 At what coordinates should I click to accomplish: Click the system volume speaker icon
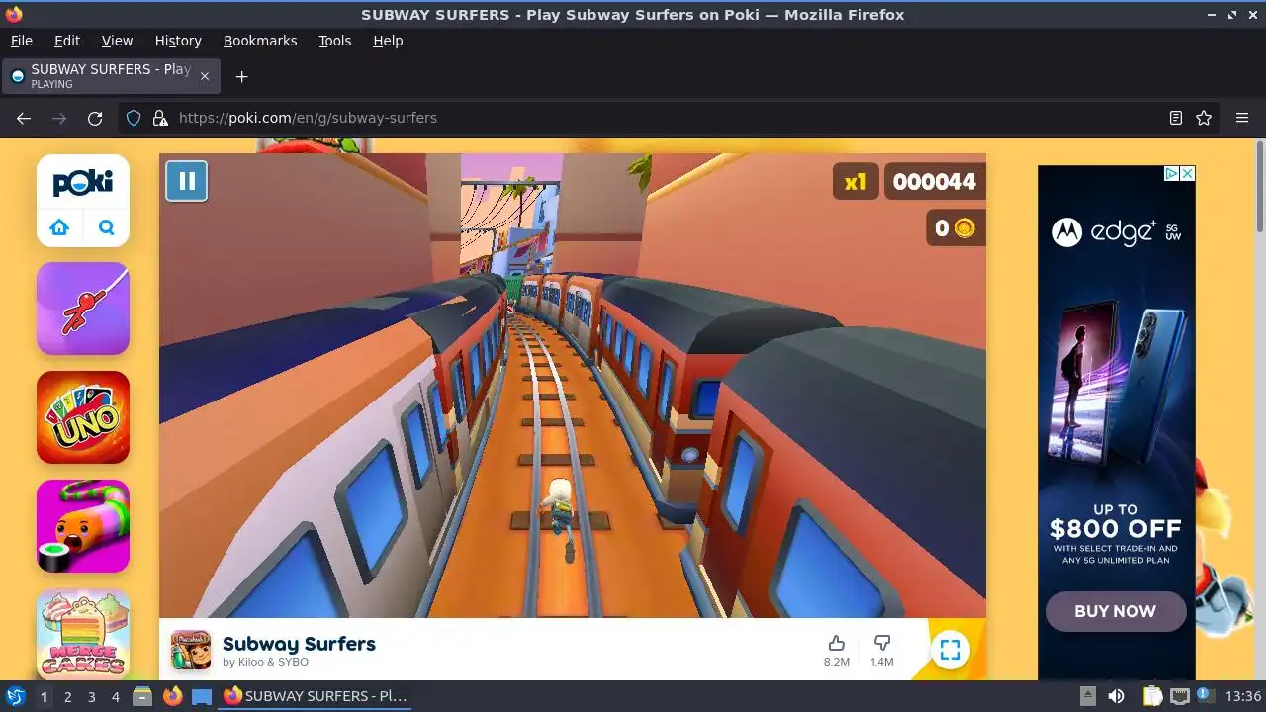[1116, 696]
